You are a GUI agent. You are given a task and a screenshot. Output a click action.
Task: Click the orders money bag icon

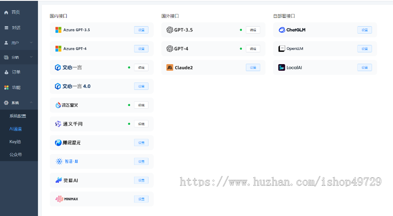pos(6,72)
